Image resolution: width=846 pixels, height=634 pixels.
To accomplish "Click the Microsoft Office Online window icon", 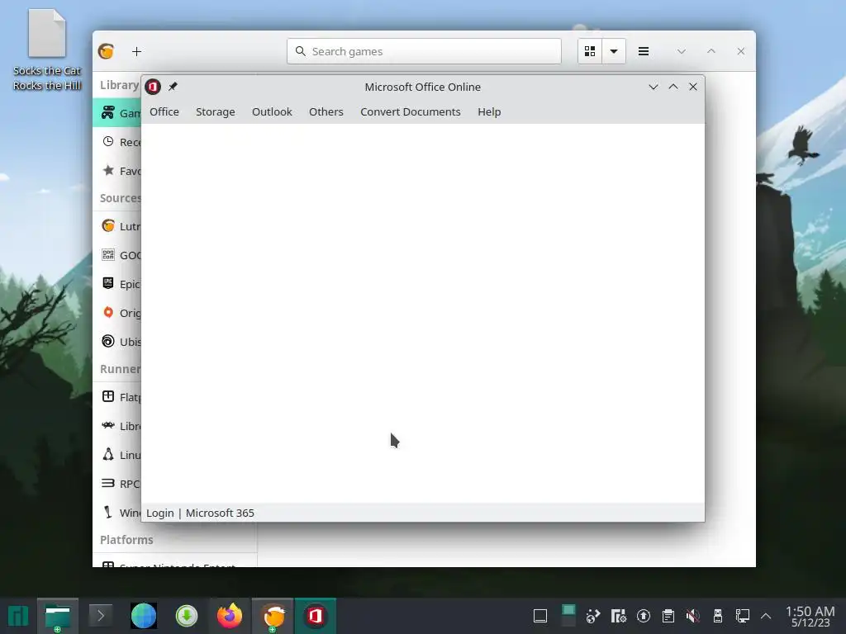I will point(153,86).
